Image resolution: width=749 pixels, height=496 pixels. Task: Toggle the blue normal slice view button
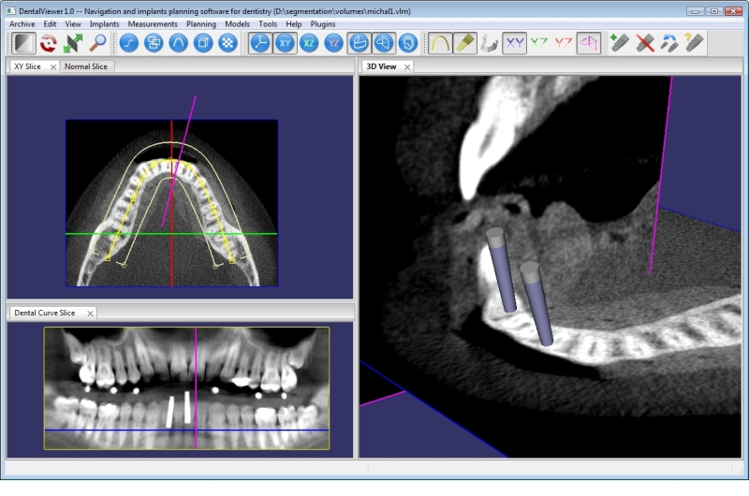384,43
